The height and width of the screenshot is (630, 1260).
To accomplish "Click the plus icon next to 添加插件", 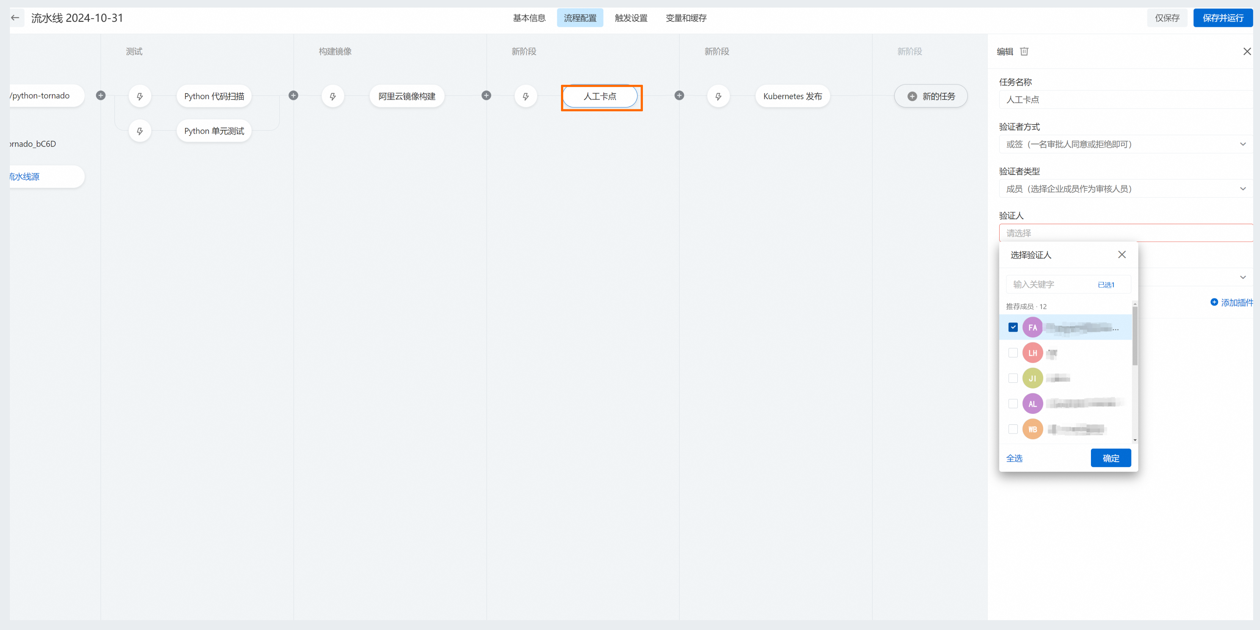I will coord(1214,302).
